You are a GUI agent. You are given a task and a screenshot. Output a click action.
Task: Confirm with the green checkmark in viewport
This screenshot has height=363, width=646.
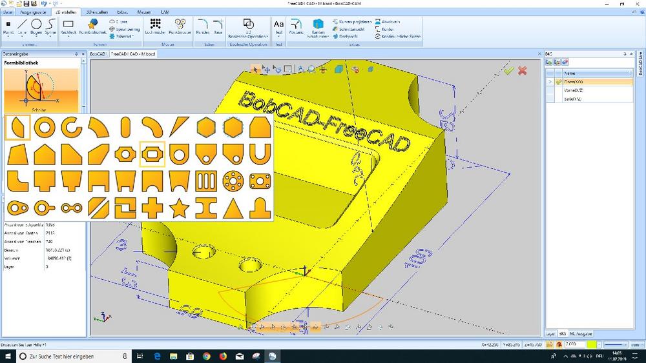click(x=509, y=70)
